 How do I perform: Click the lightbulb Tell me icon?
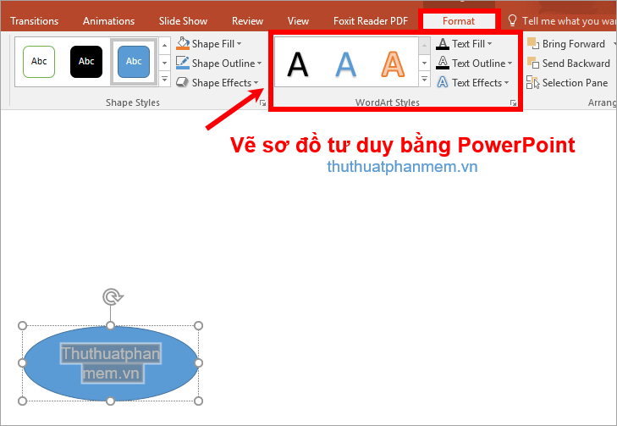coord(512,20)
